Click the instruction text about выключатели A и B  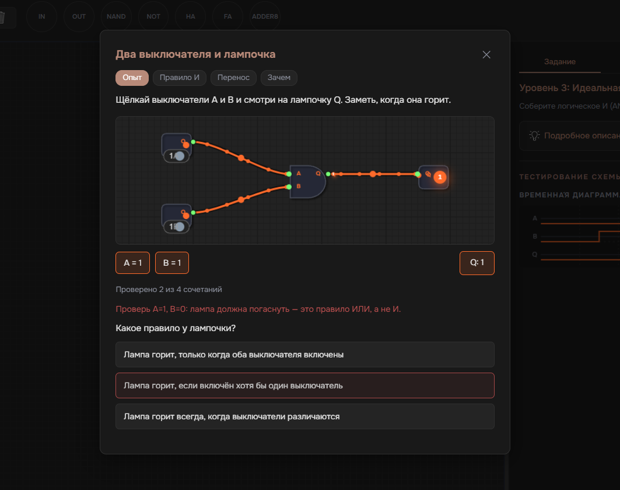click(x=283, y=100)
